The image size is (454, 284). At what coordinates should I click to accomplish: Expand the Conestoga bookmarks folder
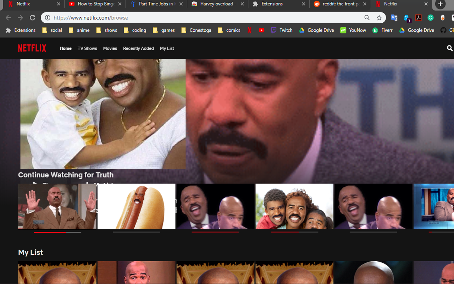(196, 30)
